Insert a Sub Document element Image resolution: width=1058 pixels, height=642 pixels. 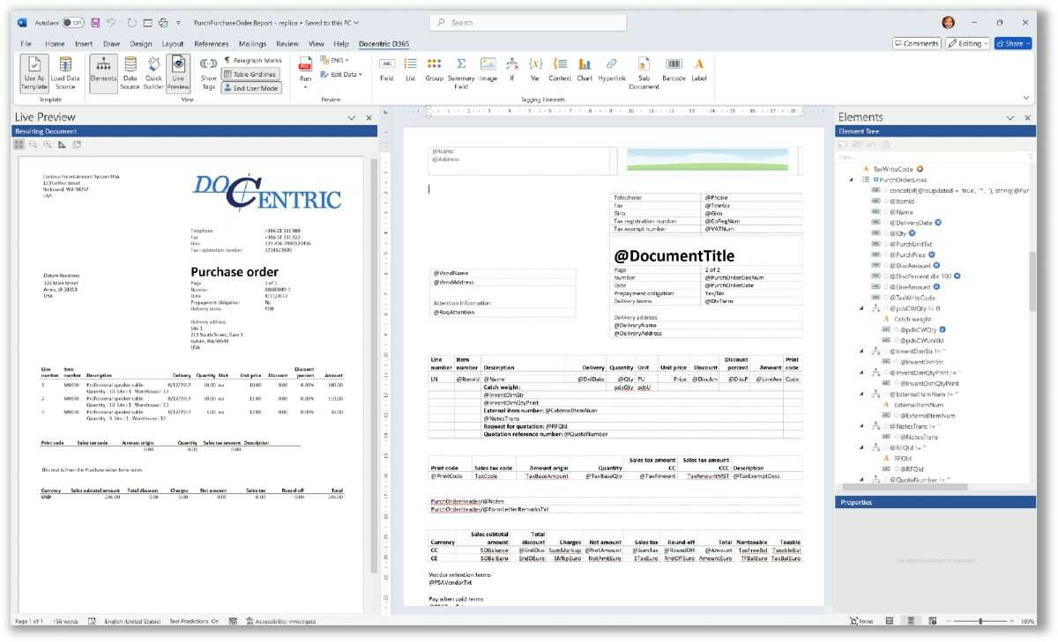[644, 74]
